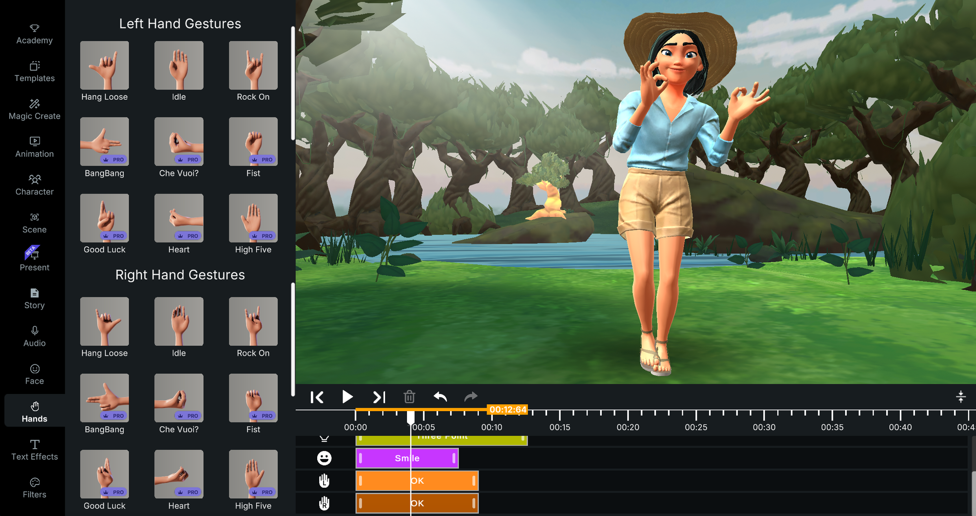The height and width of the screenshot is (516, 976).
Task: Select the left hand Rock On gesture
Action: pyautogui.click(x=253, y=65)
